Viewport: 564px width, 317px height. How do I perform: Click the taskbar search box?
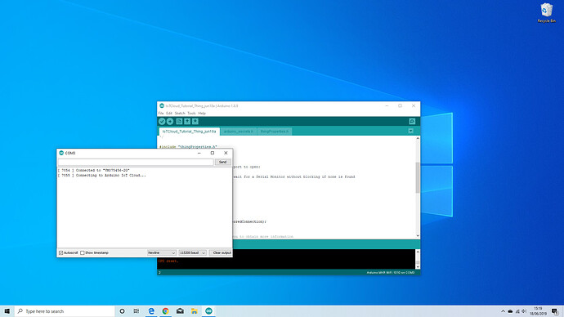(x=65, y=311)
